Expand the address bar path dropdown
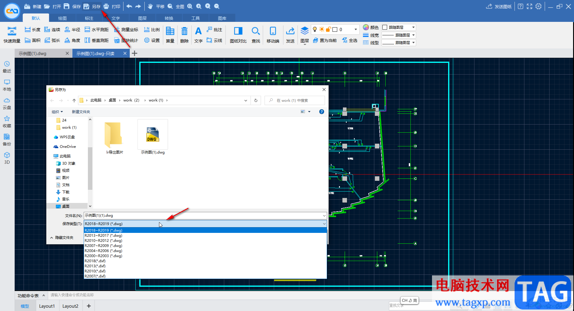This screenshot has width=574, height=311. tap(245, 101)
